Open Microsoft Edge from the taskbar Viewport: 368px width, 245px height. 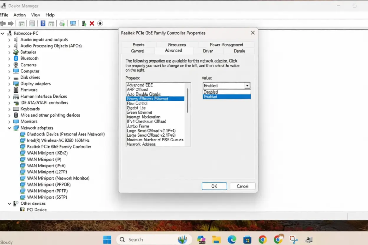click(x=232, y=240)
